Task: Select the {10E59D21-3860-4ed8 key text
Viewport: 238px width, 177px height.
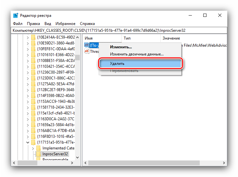Action: (x=56, y=43)
